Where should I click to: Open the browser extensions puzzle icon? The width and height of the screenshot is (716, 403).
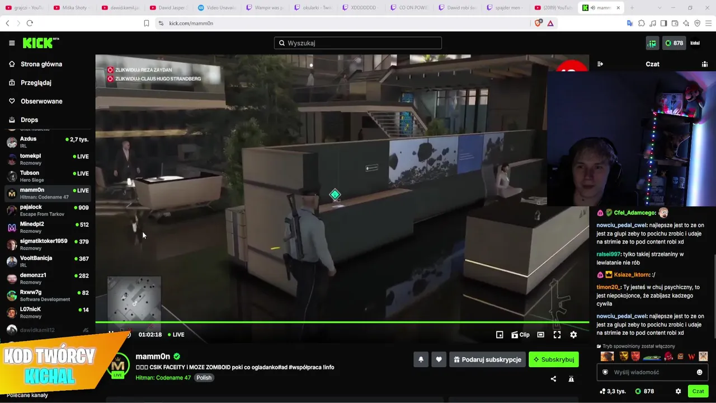pyautogui.click(x=642, y=23)
